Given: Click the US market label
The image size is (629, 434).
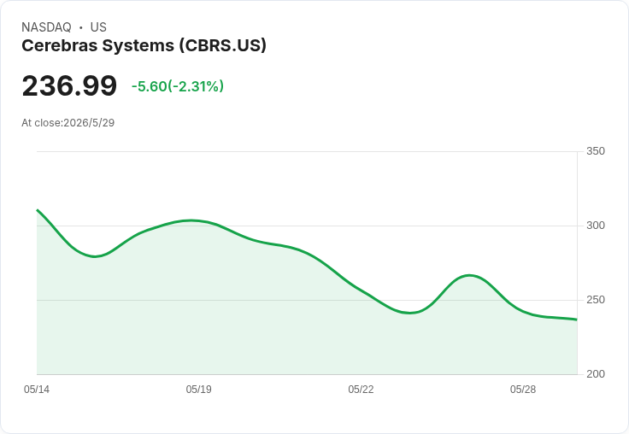Looking at the screenshot, I should point(98,27).
